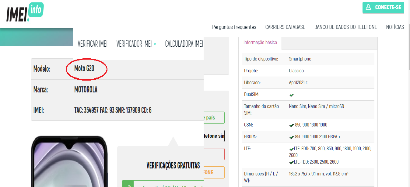Screen dimensions: 410x187
Task: Click the IMEI.info logo
Action: pos(25,12)
